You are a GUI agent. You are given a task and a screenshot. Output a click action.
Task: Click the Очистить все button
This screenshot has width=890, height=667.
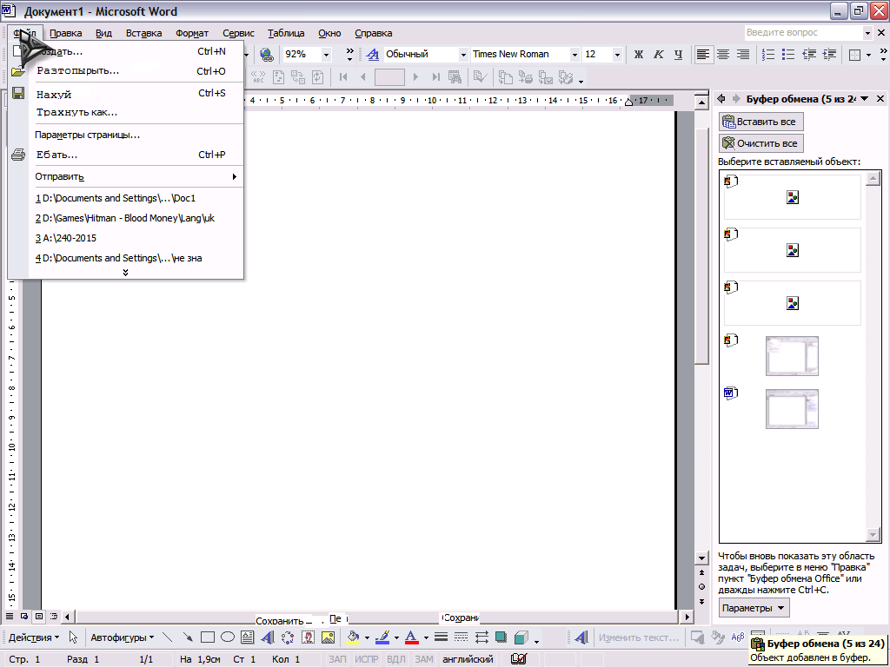[761, 143]
